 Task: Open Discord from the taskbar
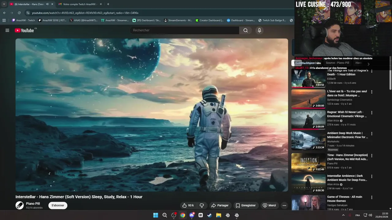pyautogui.click(x=192, y=215)
